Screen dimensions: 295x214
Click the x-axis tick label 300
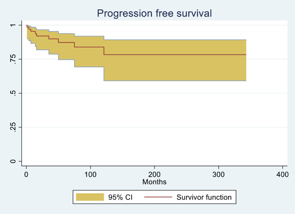pyautogui.click(x=218, y=175)
